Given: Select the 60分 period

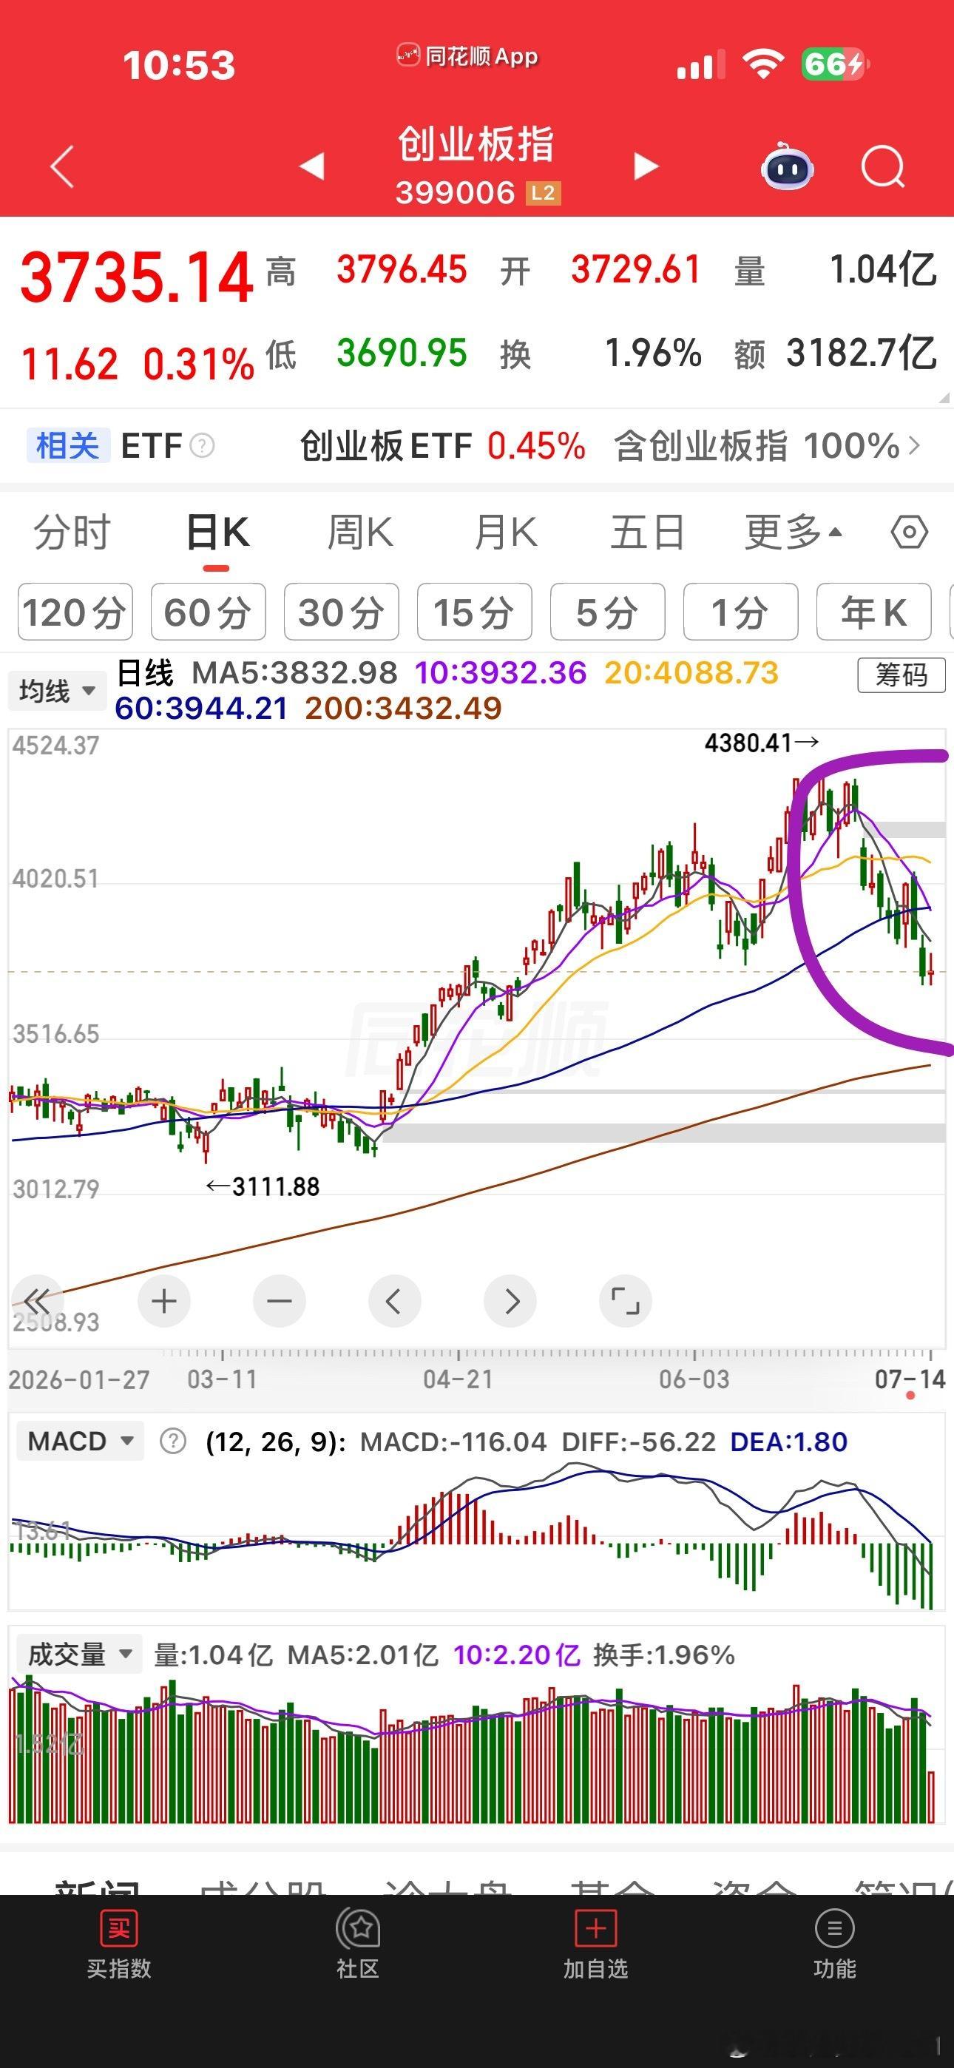Looking at the screenshot, I should click(x=208, y=612).
